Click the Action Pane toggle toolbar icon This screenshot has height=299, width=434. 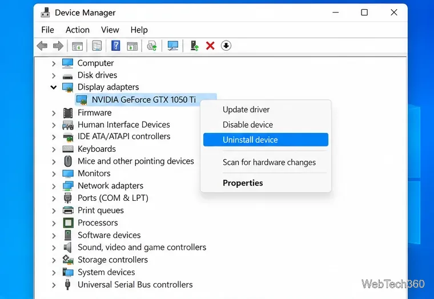[x=132, y=46]
